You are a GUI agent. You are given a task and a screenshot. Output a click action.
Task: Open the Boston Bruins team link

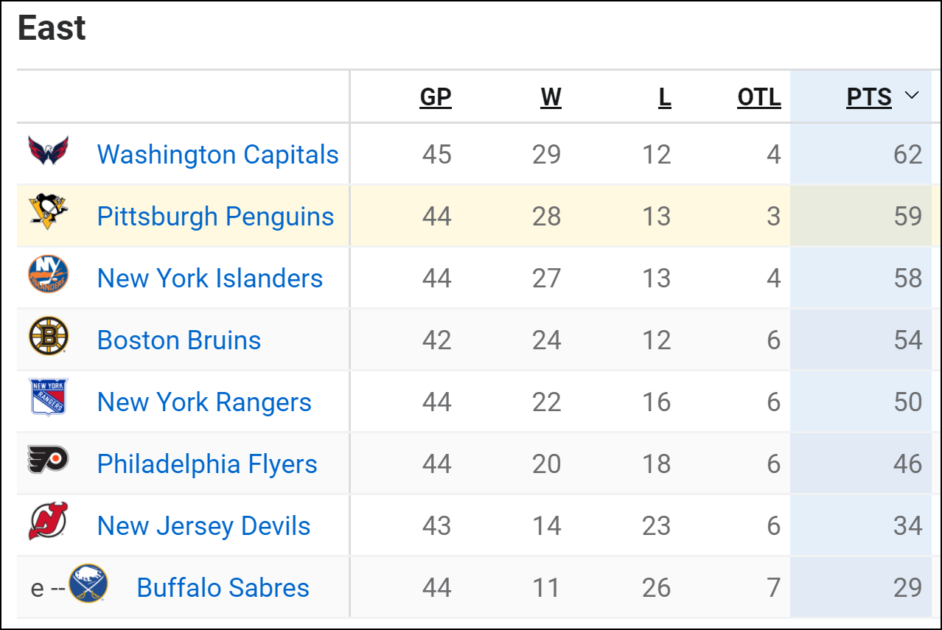[x=179, y=340]
